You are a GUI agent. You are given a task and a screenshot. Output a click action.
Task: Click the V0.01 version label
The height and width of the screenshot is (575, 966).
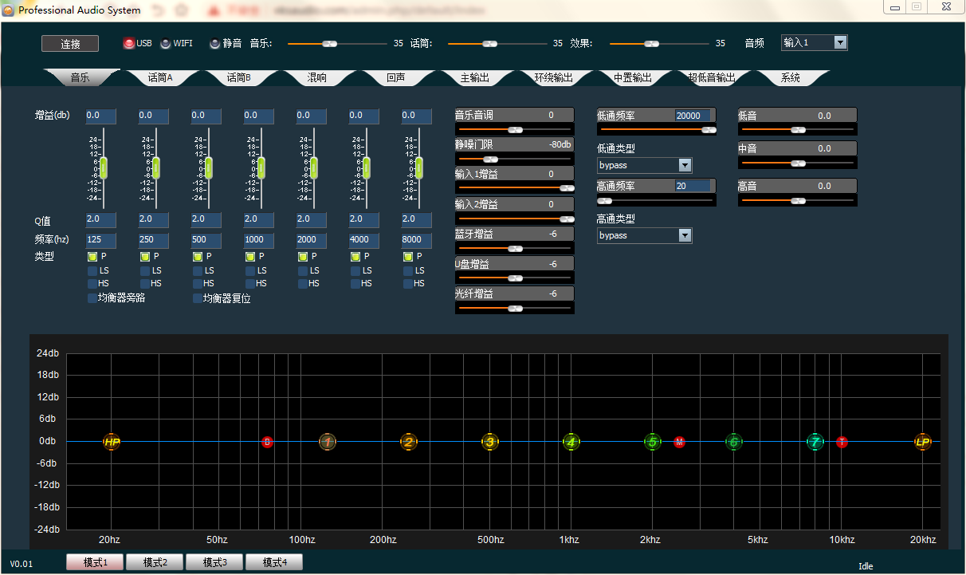(x=21, y=564)
